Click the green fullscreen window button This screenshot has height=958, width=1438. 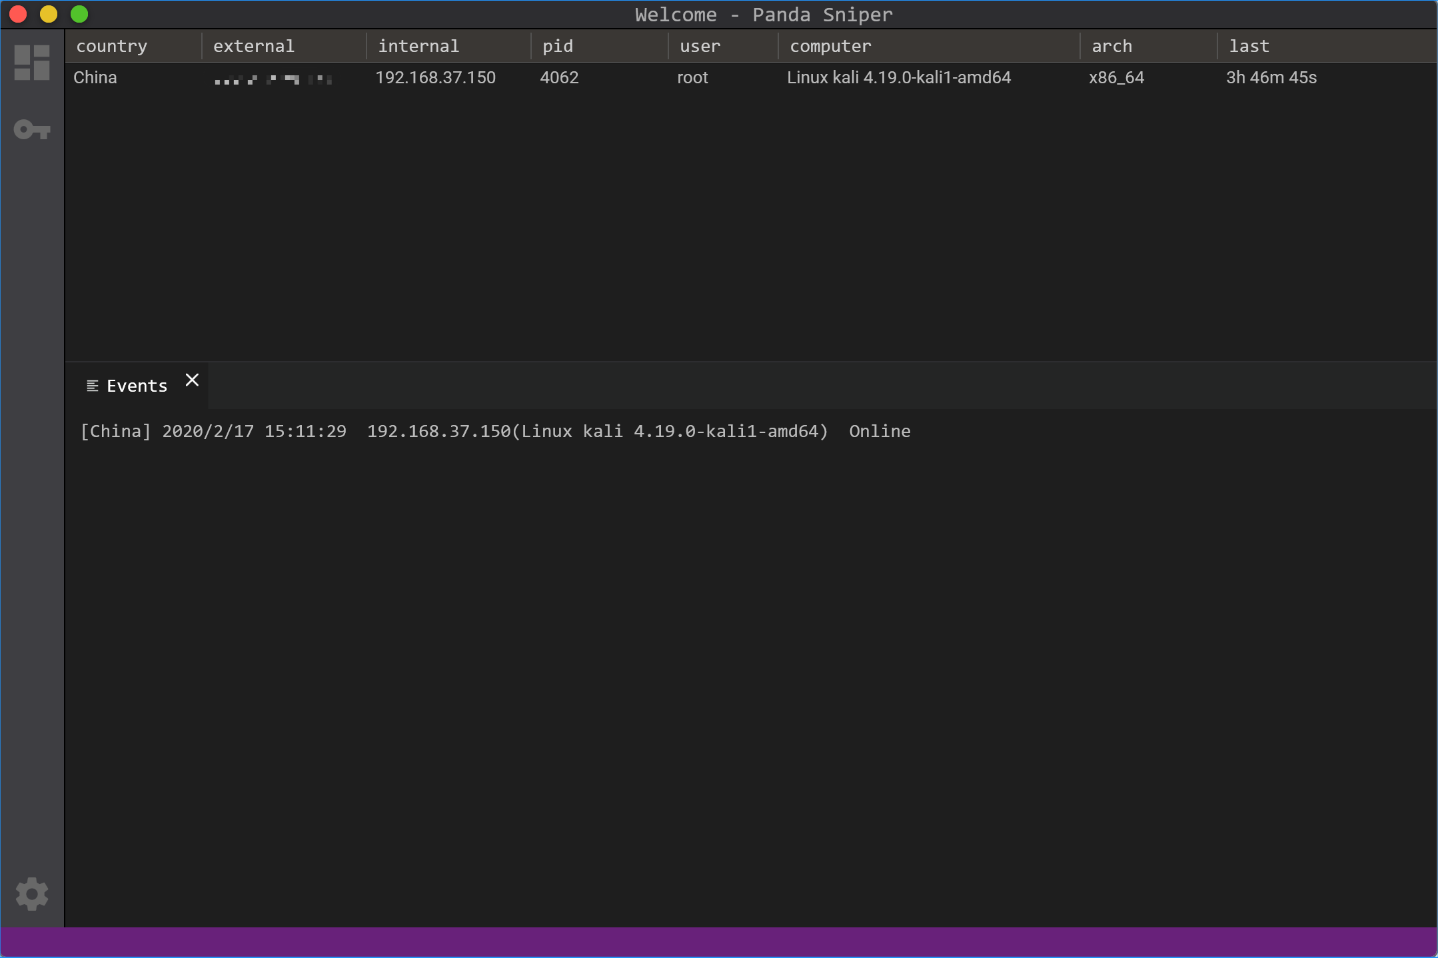(x=79, y=14)
